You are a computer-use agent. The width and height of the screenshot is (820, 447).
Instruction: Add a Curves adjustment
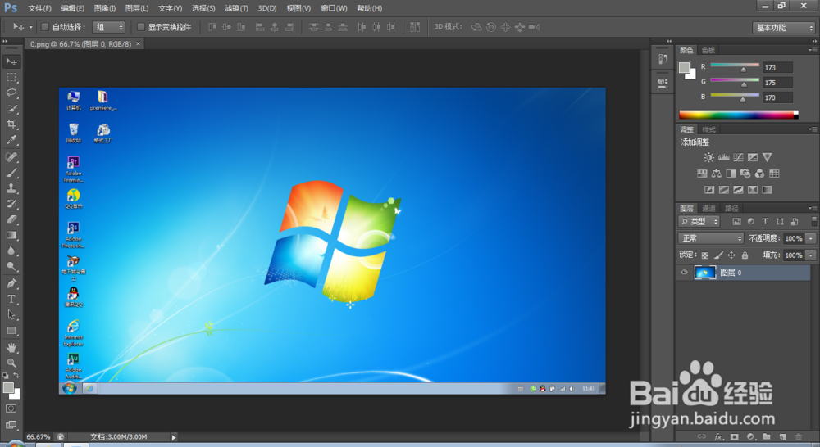739,157
